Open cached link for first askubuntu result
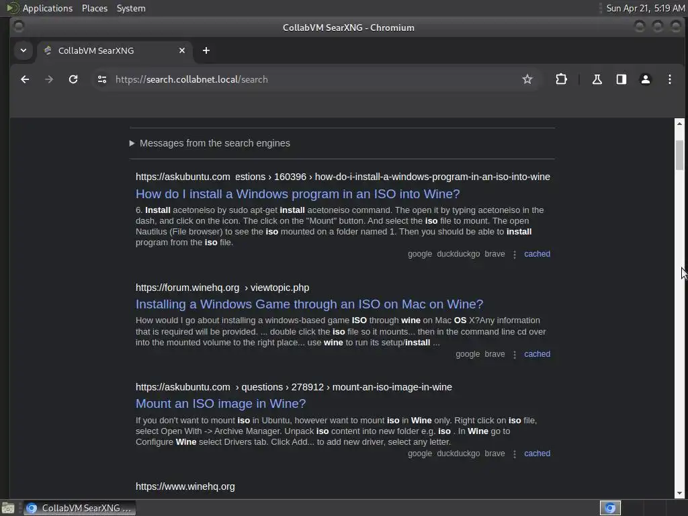The image size is (688, 516). [x=537, y=254]
